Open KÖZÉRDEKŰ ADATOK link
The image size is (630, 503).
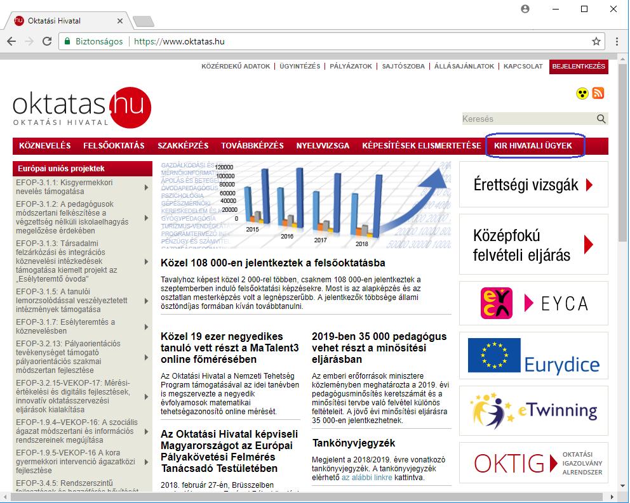click(236, 66)
